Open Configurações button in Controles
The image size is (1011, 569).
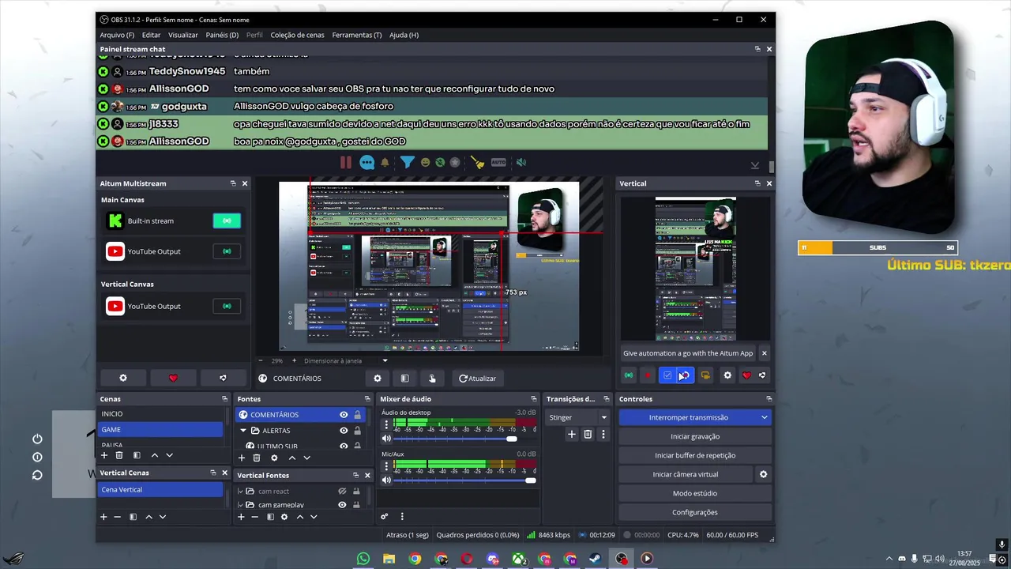[695, 512]
